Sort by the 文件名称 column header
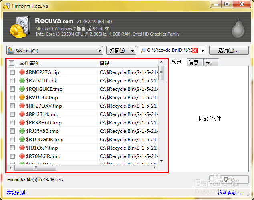Screen dimensions: 254x200 [57, 63]
